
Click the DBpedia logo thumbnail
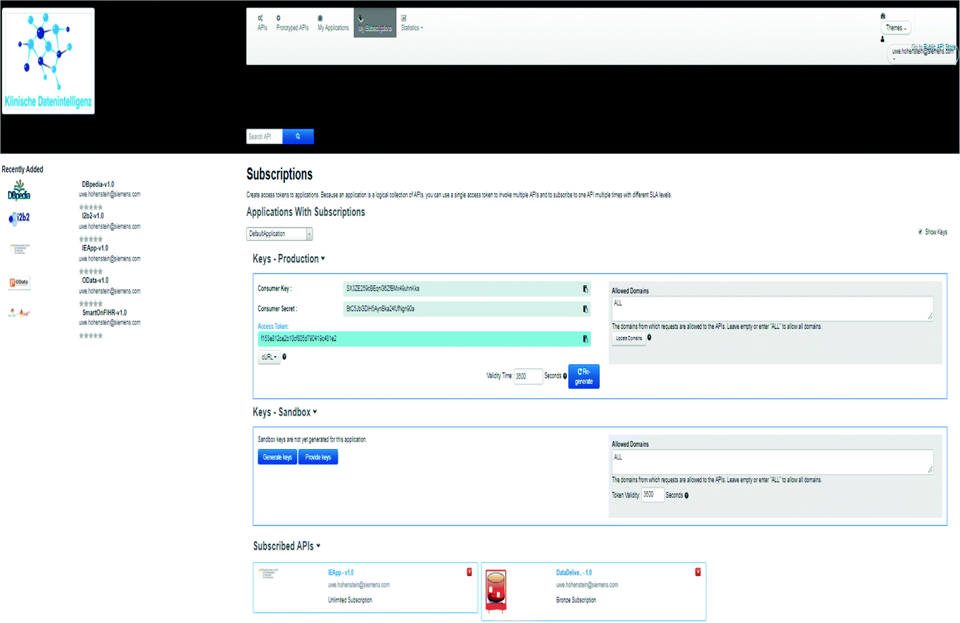pyautogui.click(x=19, y=191)
